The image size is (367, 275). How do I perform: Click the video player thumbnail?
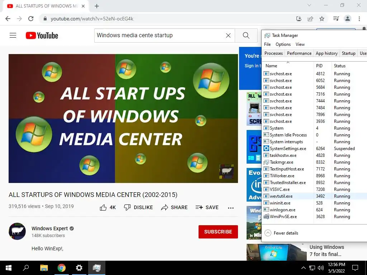point(123,119)
